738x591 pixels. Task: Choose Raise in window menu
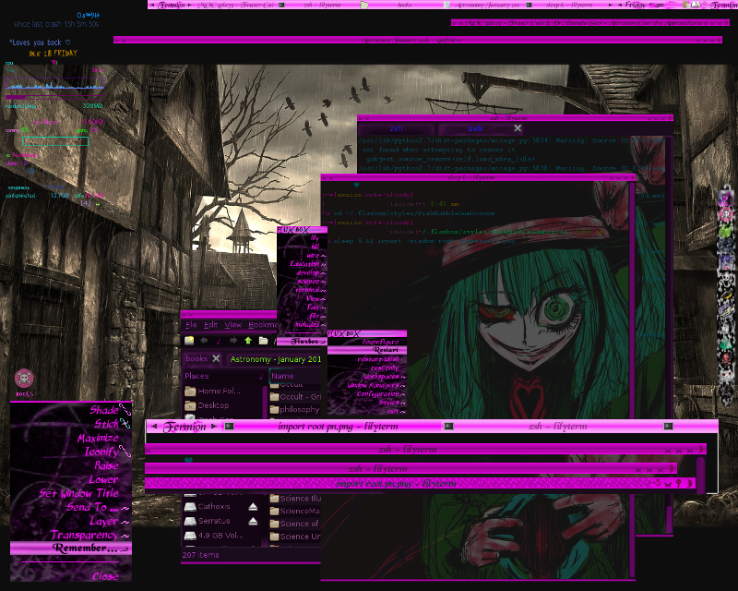pyautogui.click(x=71, y=465)
